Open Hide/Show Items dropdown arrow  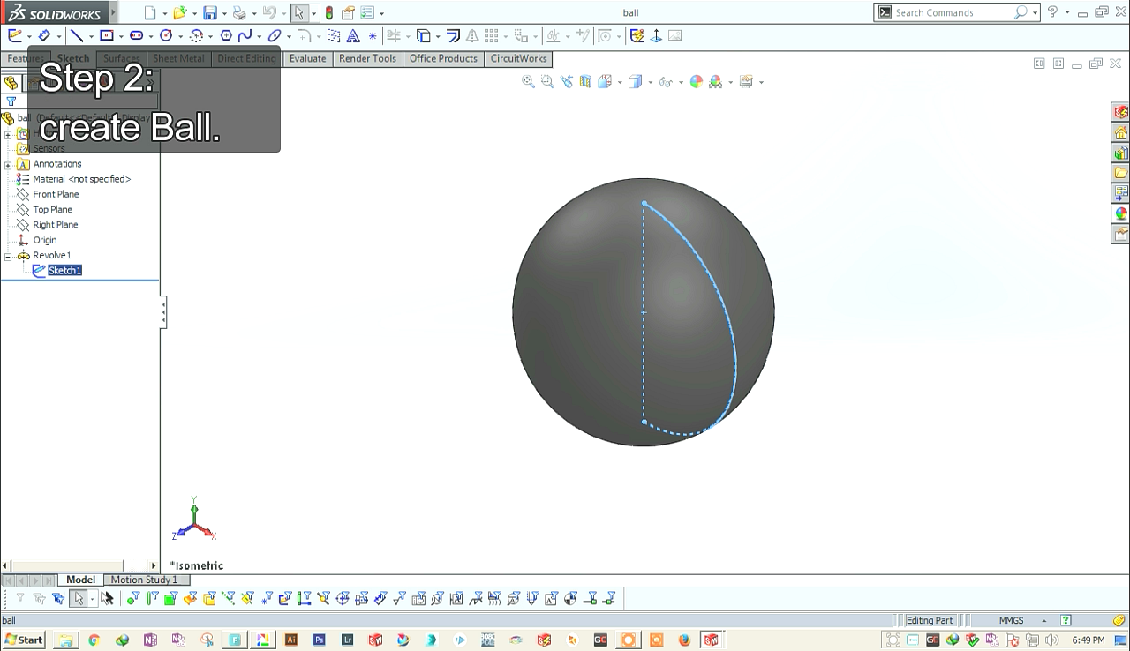point(681,82)
